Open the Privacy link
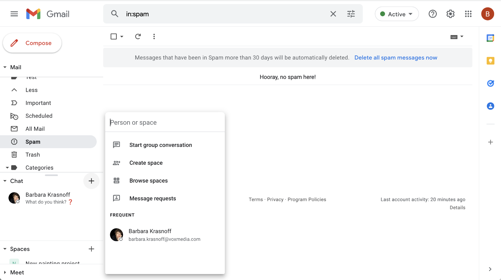 coord(275,200)
